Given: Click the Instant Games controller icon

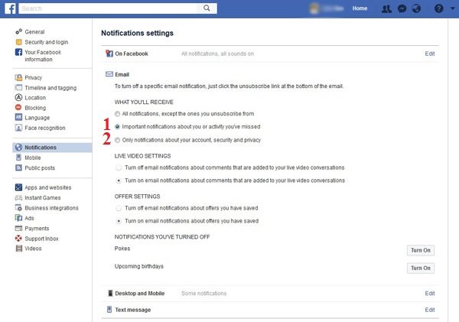Looking at the screenshot, I should 18,198.
